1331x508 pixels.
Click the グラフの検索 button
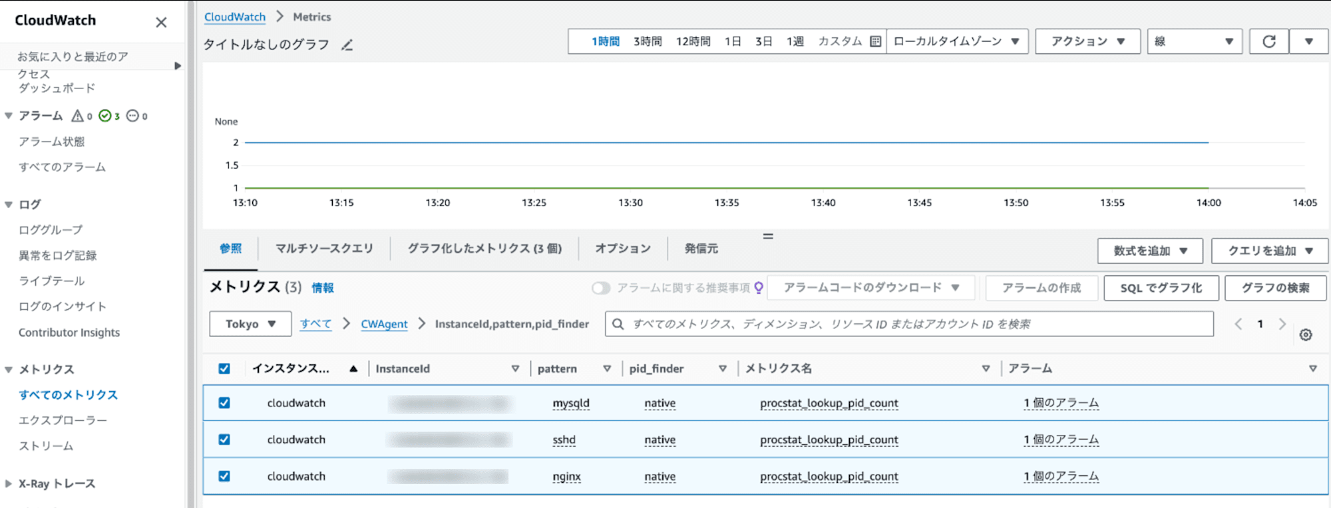[1276, 288]
